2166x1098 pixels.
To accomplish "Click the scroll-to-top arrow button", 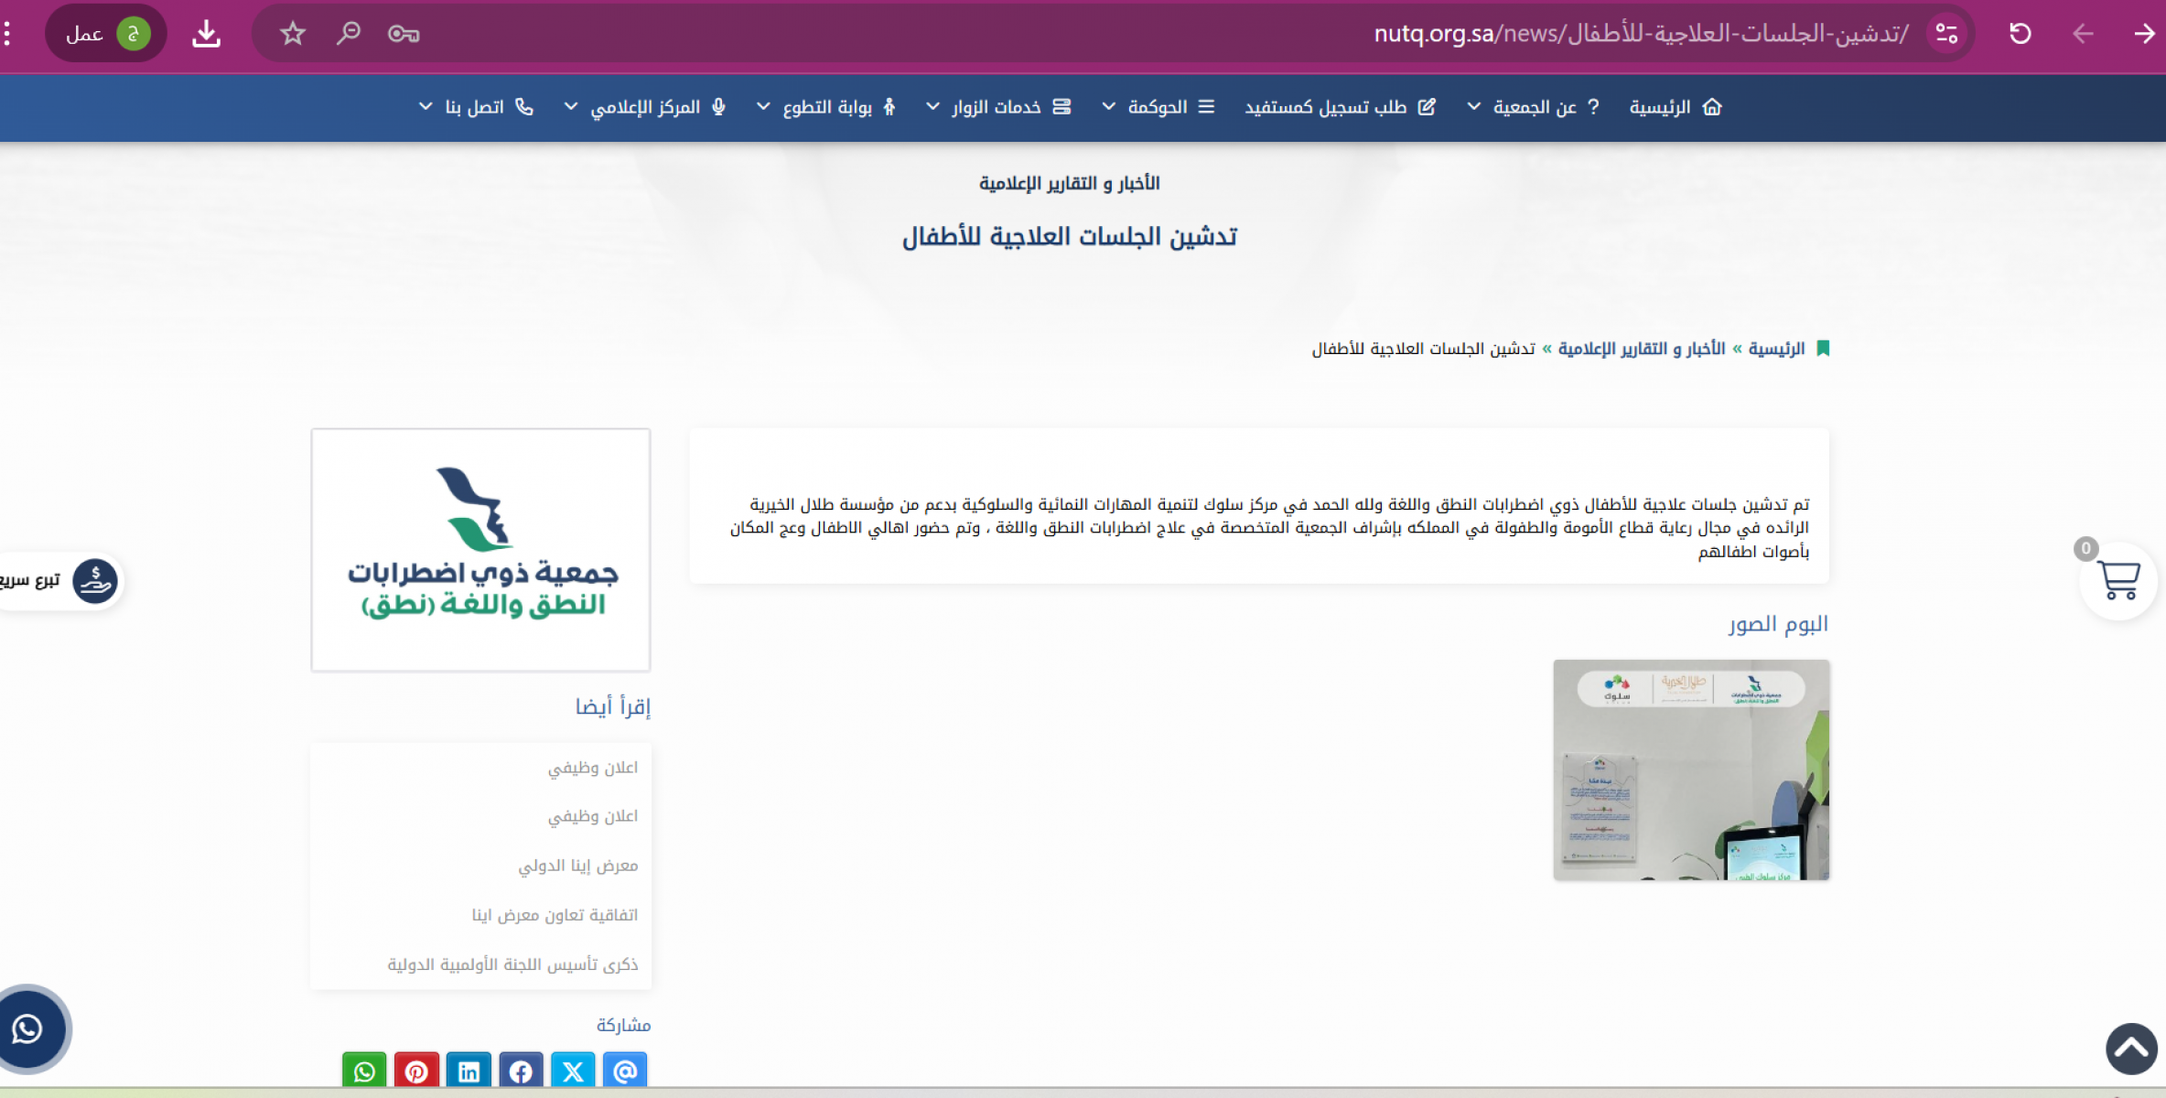I will coord(2131,1049).
